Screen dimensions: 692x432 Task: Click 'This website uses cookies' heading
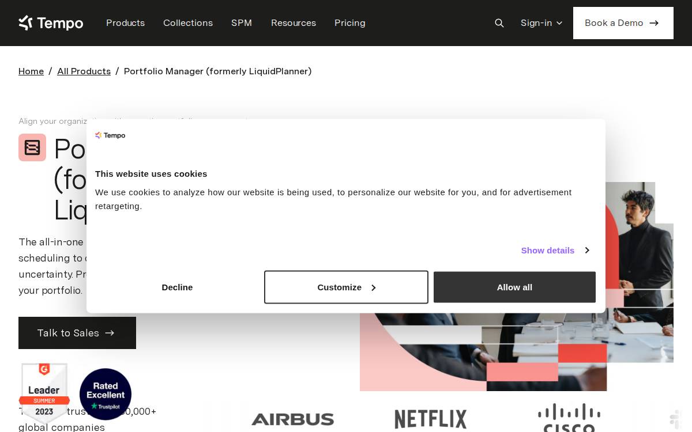point(151,173)
